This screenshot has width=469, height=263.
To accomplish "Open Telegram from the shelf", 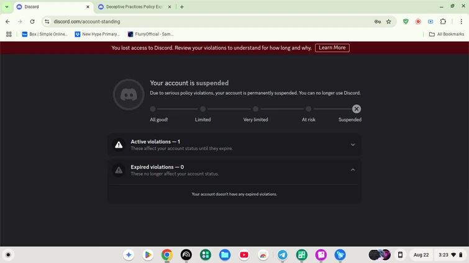I will pyautogui.click(x=282, y=255).
